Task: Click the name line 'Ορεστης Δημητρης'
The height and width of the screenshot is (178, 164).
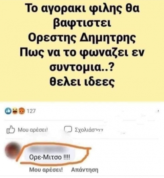Action: (x=82, y=38)
